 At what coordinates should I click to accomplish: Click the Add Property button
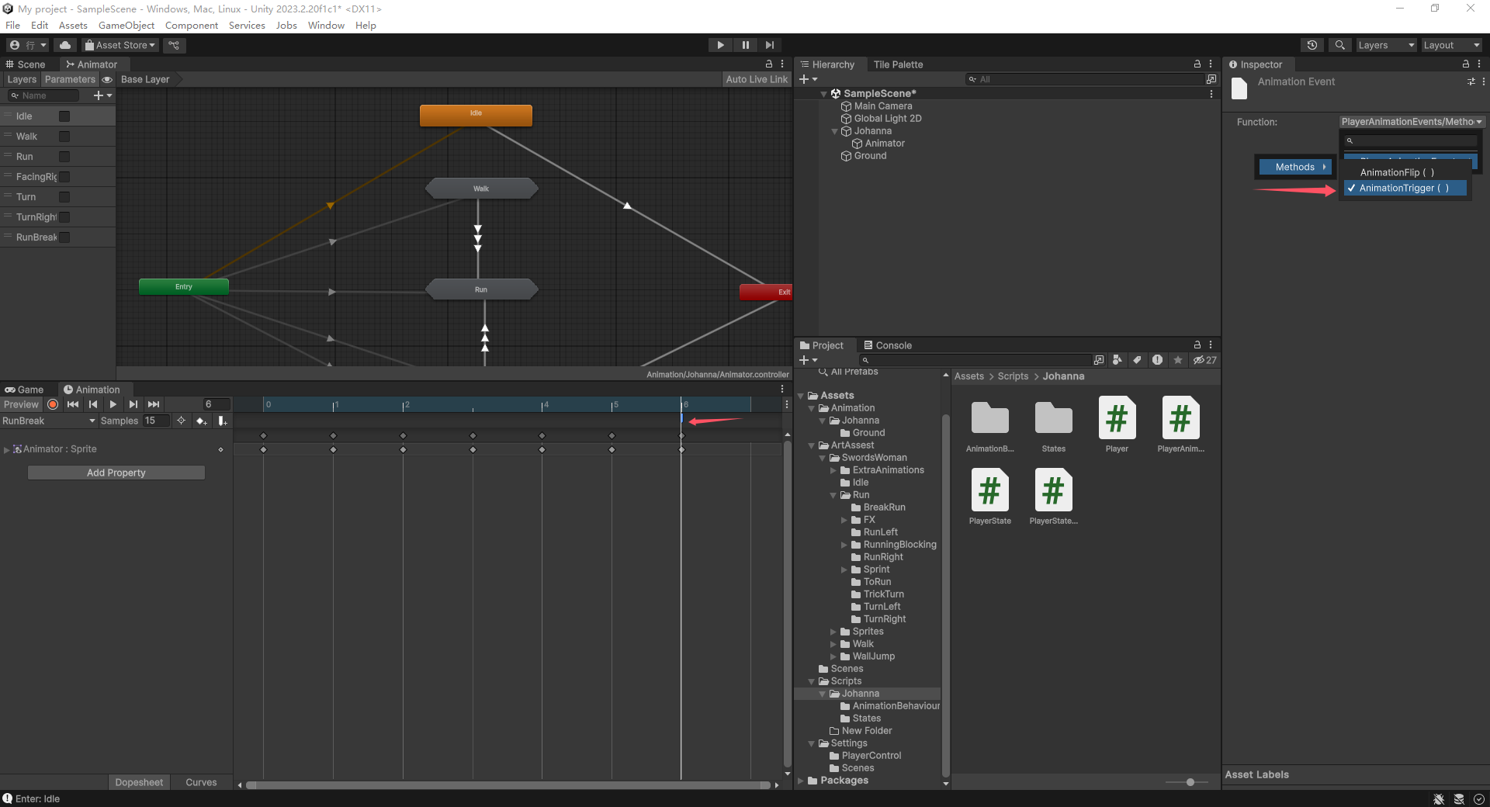click(x=116, y=473)
